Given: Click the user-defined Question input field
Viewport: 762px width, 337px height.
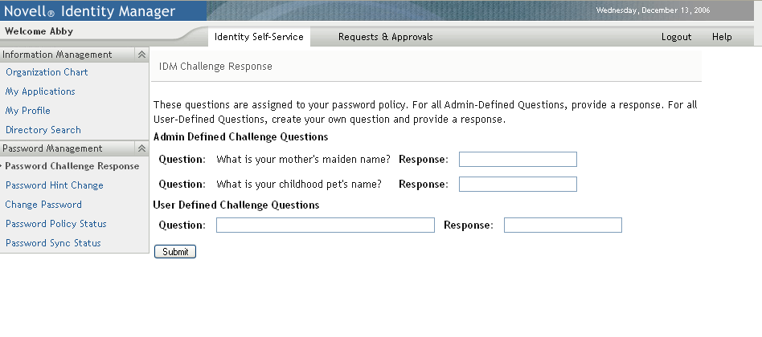Looking at the screenshot, I should coord(326,225).
